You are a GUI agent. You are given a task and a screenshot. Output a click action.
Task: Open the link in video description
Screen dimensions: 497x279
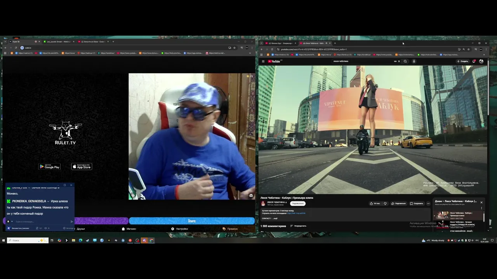click(x=296, y=213)
